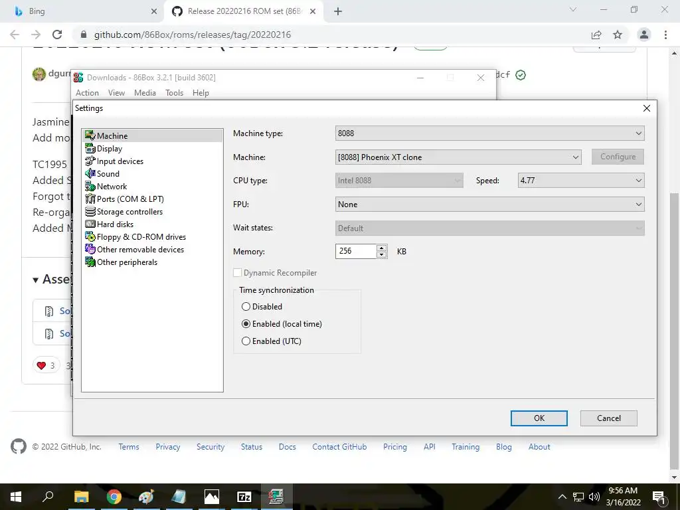Open the Action menu
Viewport: 680px width, 510px height.
click(87, 93)
